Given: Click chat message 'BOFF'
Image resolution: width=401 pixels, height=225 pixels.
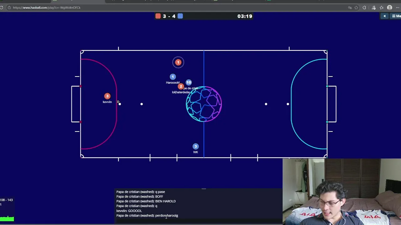Looking at the screenshot, I should (159, 197).
